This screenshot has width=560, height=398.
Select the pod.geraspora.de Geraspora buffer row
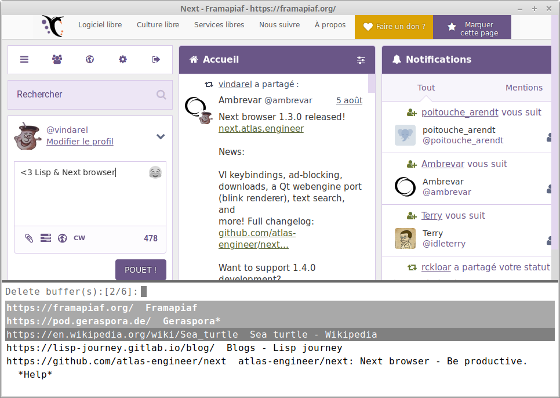tap(280, 321)
